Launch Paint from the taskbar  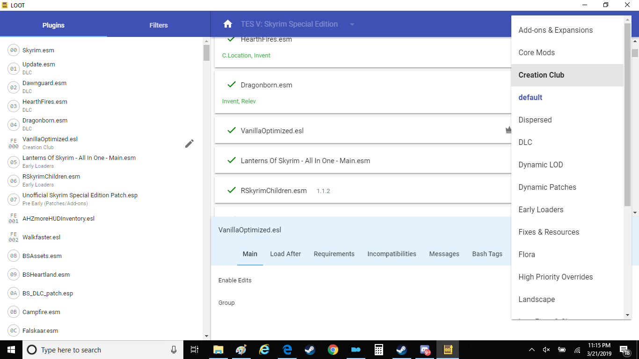click(x=241, y=350)
